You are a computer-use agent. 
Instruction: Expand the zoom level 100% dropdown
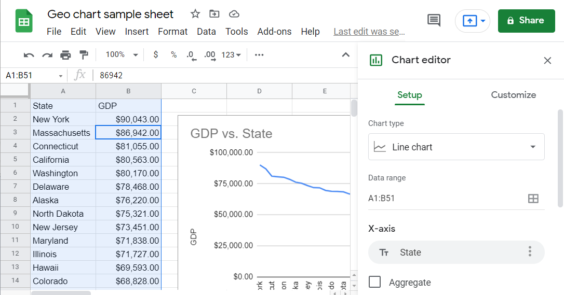point(122,55)
